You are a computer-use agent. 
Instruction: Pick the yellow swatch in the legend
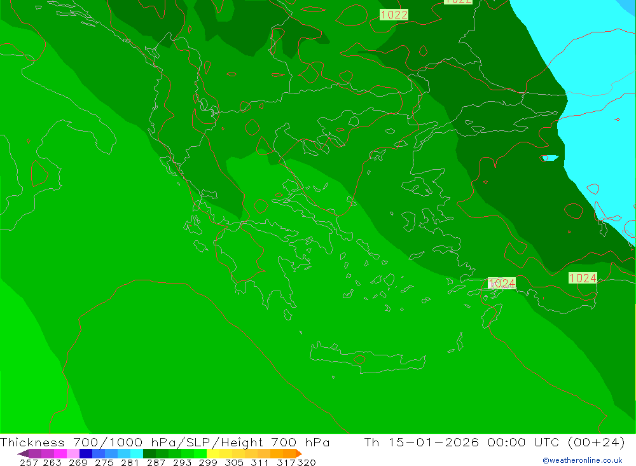pyautogui.click(x=213, y=453)
